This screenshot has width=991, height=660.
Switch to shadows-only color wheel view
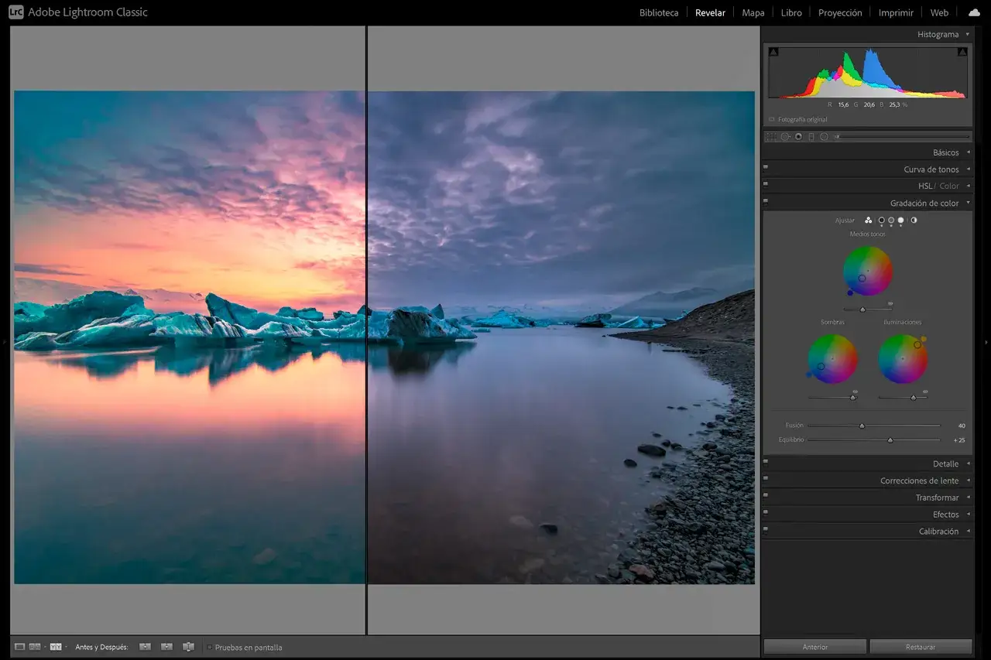coord(882,221)
